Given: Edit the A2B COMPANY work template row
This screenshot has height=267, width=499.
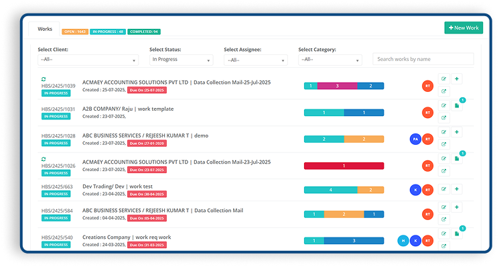Looking at the screenshot, I should point(443,105).
